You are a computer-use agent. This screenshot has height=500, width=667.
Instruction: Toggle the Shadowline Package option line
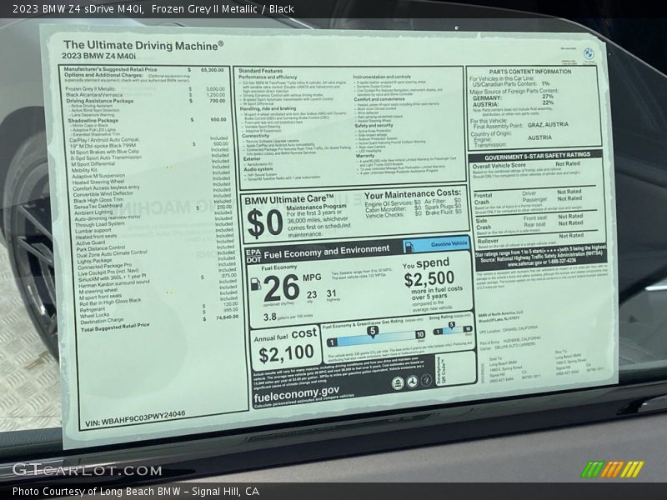click(x=94, y=120)
